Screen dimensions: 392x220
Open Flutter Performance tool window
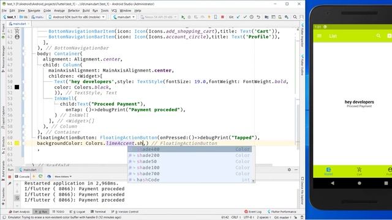coord(282,211)
